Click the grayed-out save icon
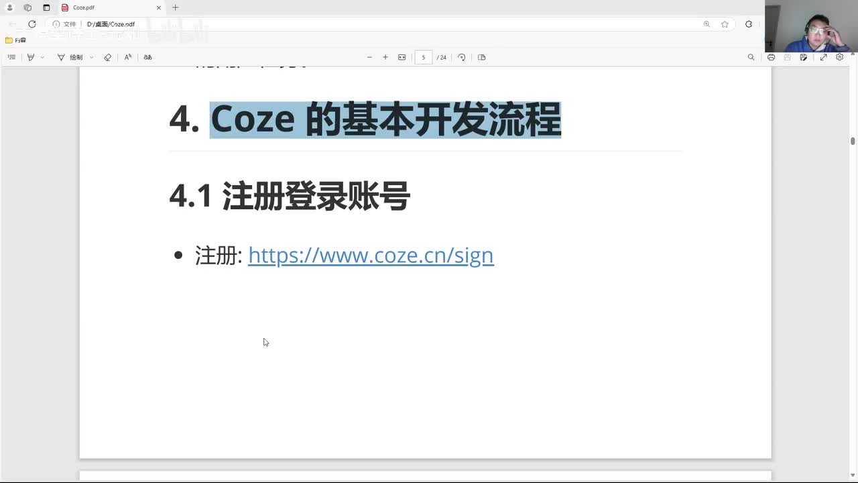Viewport: 858px width, 483px height. point(787,57)
